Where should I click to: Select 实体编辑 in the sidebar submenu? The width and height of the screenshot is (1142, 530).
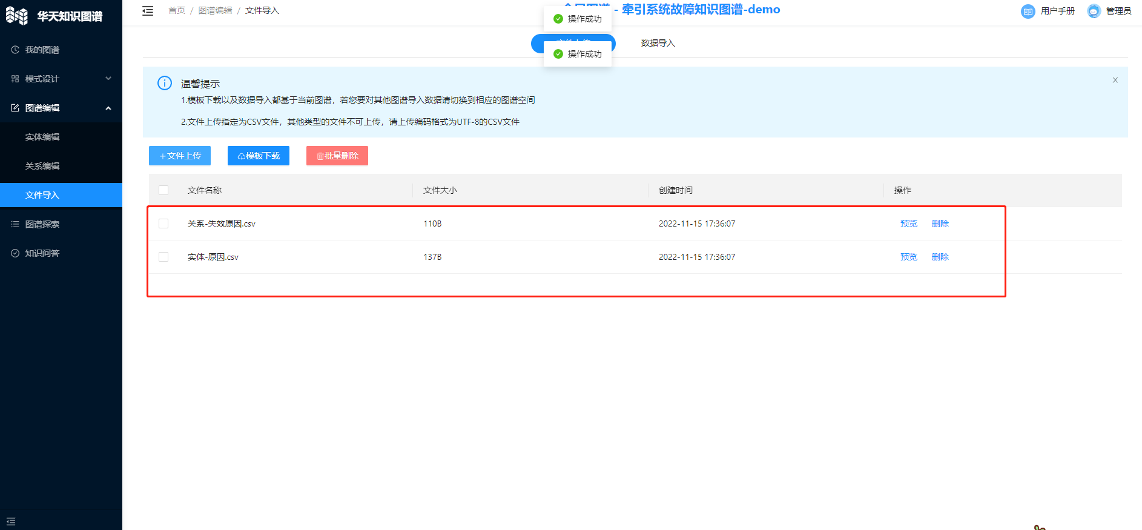click(x=42, y=137)
